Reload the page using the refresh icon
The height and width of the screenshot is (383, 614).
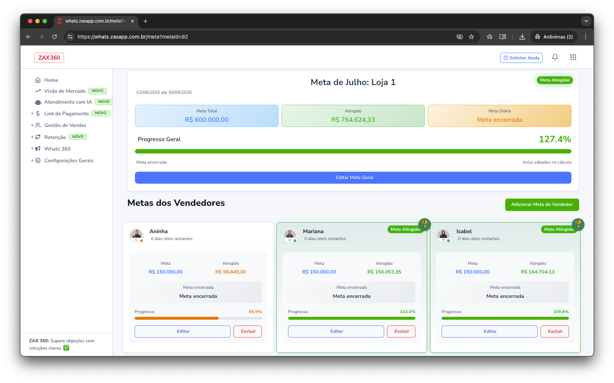[55, 37]
